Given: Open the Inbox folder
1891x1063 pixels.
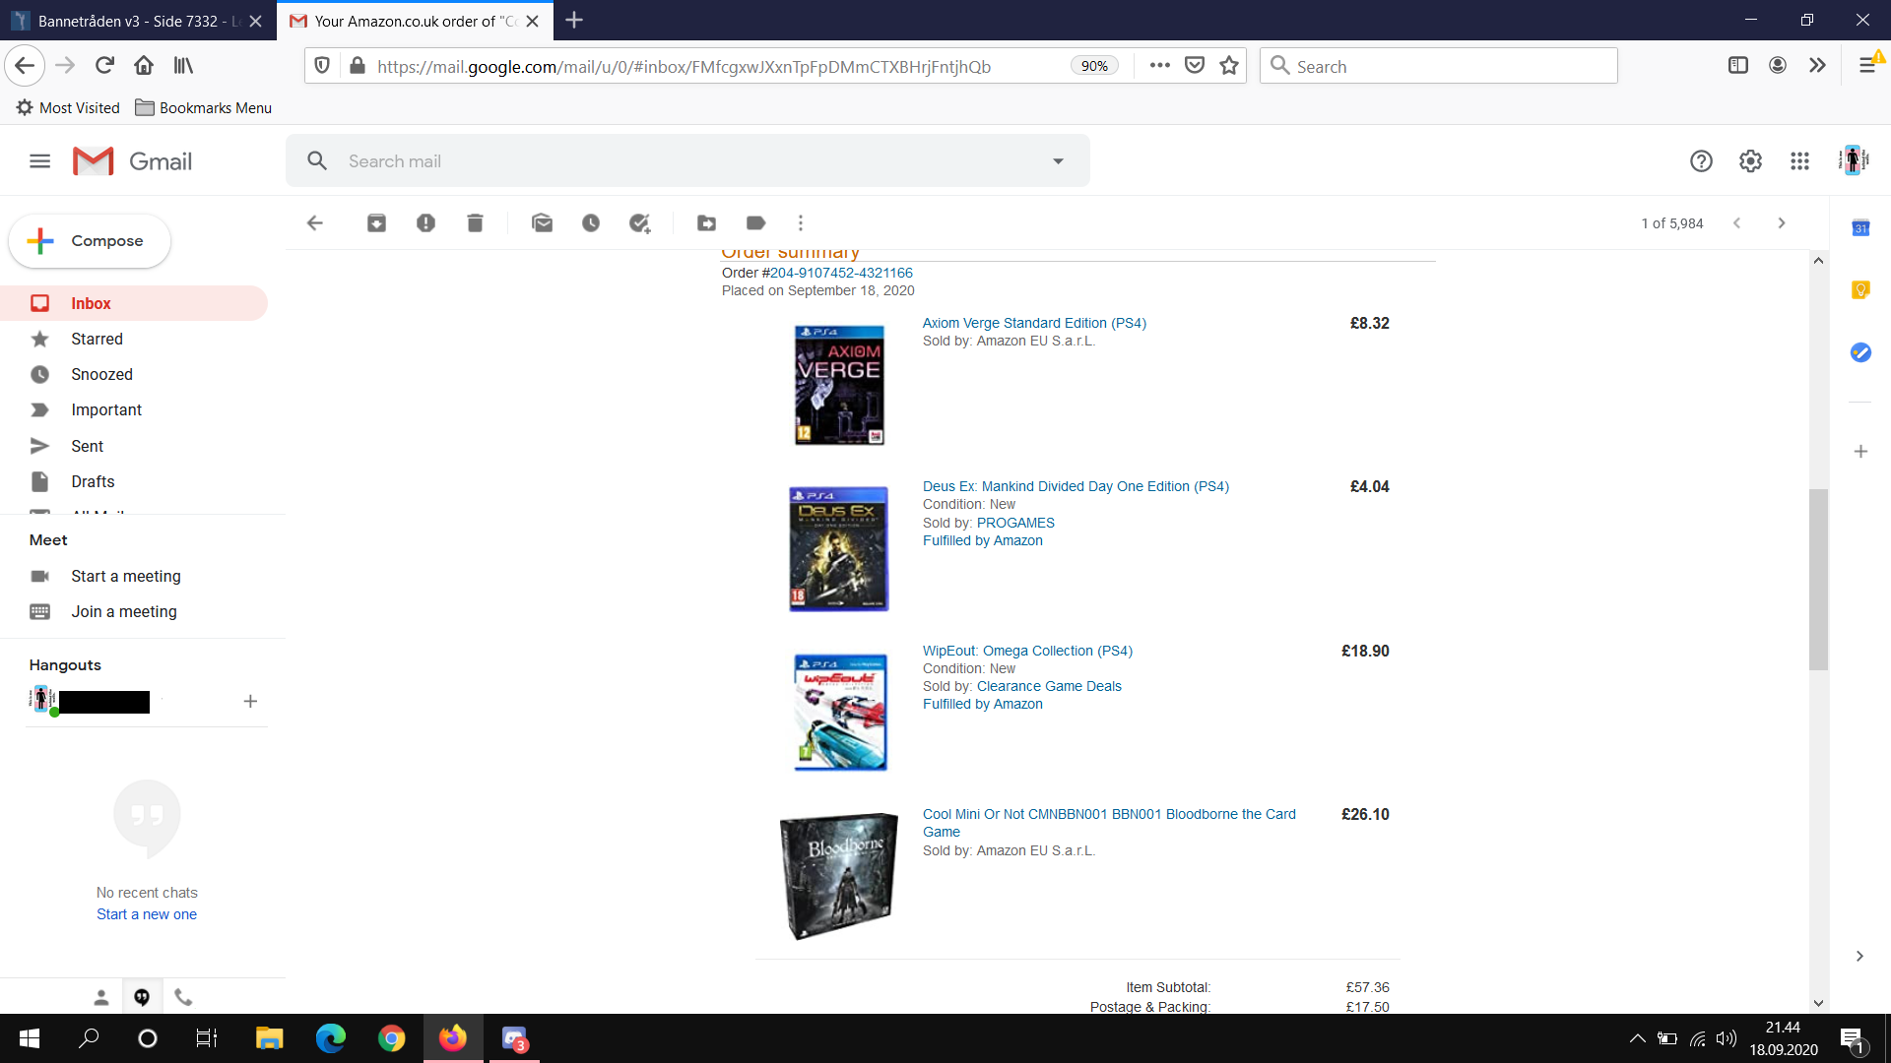Looking at the screenshot, I should 134,303.
